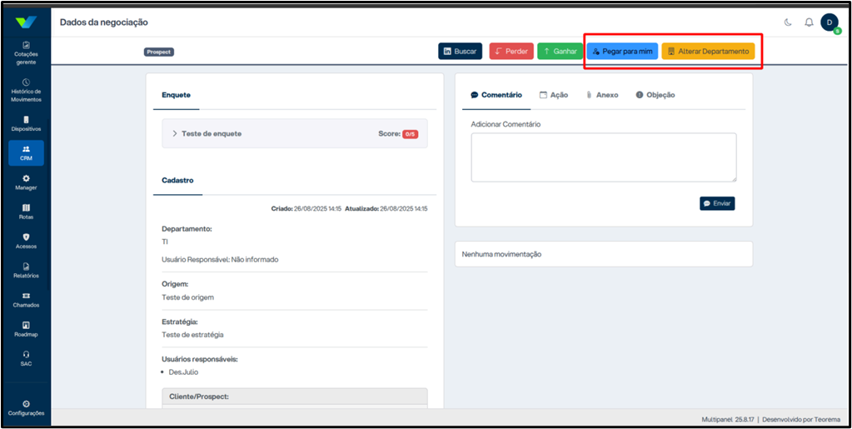The height and width of the screenshot is (429, 852).
Task: Click the Adicionar Comentário text area
Action: tap(604, 157)
